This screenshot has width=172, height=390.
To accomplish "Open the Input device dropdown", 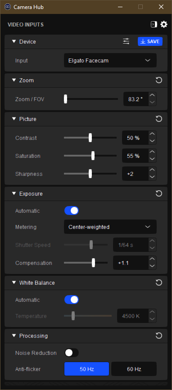I will pyautogui.click(x=110, y=60).
